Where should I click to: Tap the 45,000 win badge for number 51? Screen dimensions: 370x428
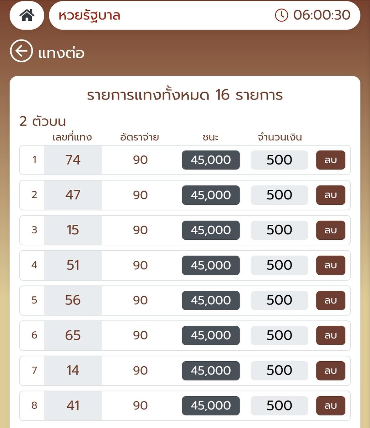[211, 265]
